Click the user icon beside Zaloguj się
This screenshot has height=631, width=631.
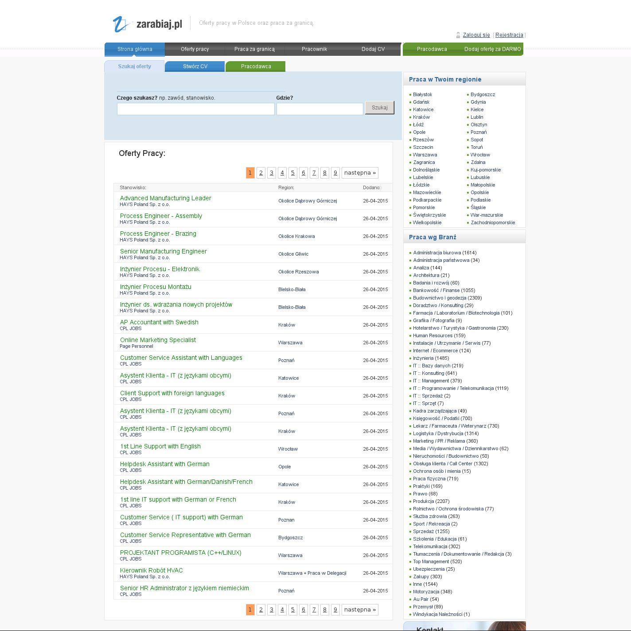[458, 35]
